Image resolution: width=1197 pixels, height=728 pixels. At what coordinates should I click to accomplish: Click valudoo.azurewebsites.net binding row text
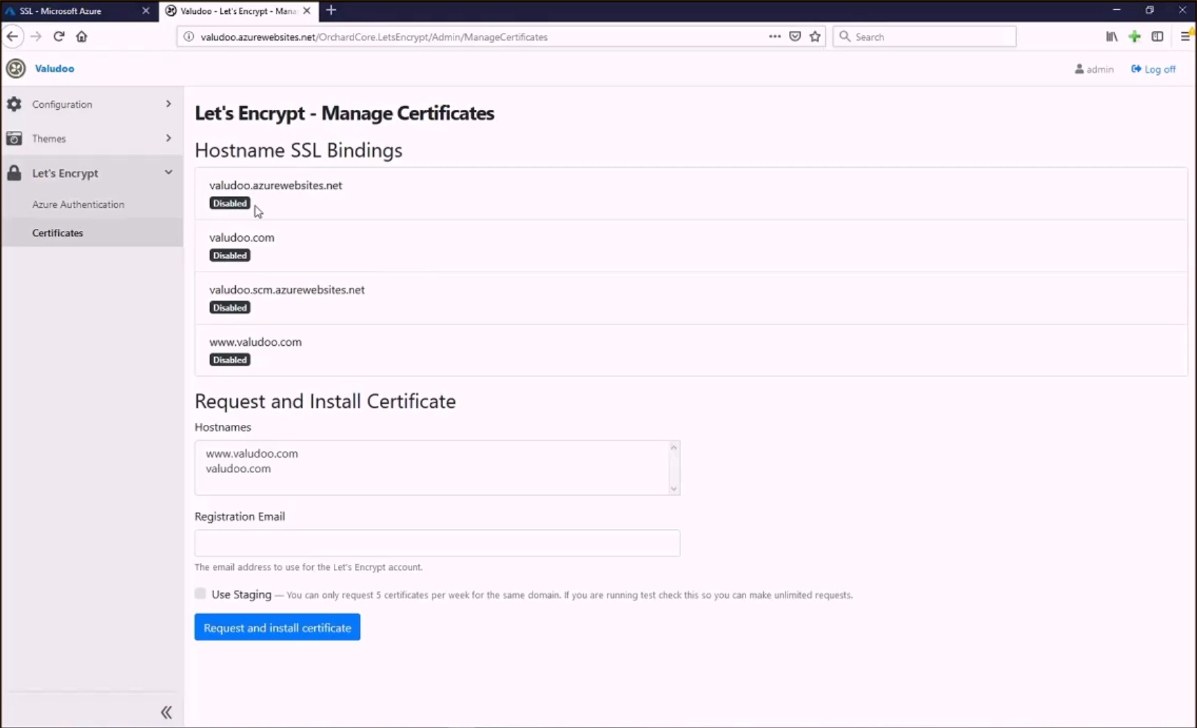point(276,185)
